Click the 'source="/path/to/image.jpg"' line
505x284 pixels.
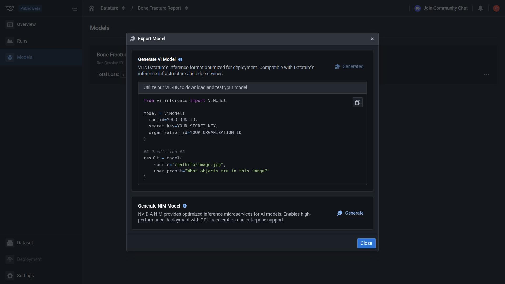pos(190,165)
